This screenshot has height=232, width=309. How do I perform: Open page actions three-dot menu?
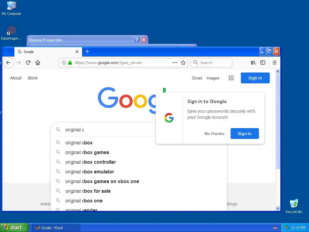click(175, 63)
